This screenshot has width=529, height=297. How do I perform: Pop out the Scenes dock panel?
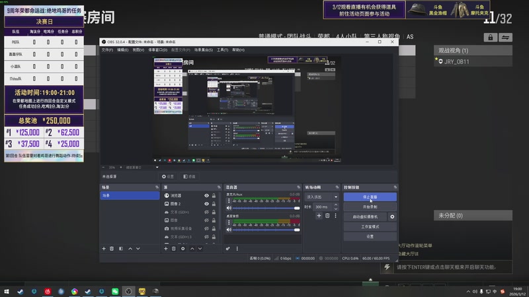157,187
